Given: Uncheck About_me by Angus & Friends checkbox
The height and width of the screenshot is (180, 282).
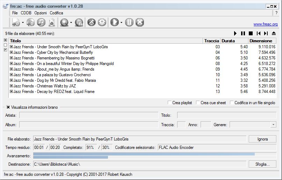Looking at the screenshot, I should coord(11,69).
